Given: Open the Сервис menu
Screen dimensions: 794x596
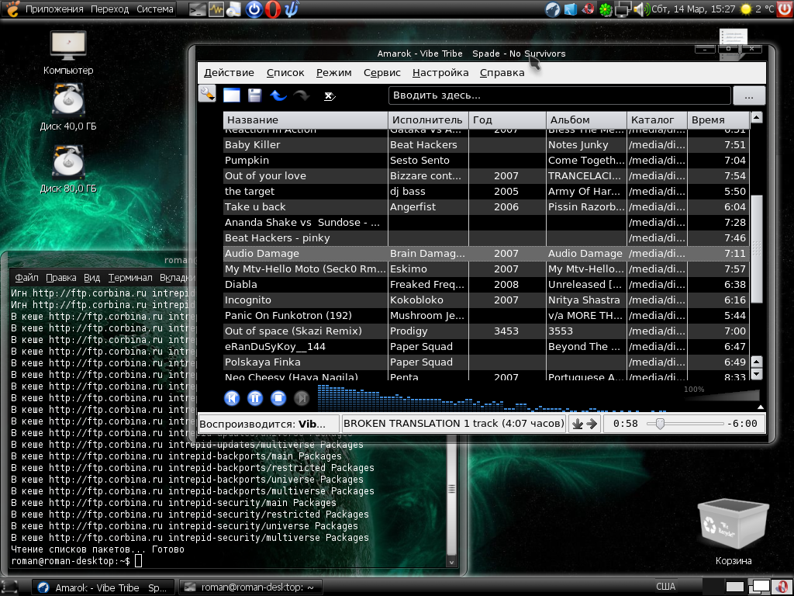Looking at the screenshot, I should (x=381, y=72).
